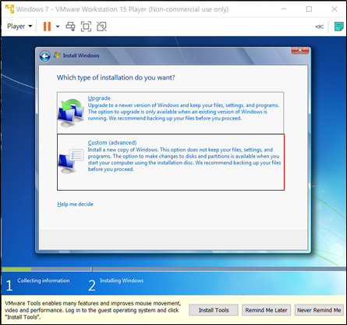Maximize the VMware Player window
Screen dimensions: 347x325
(309, 9)
